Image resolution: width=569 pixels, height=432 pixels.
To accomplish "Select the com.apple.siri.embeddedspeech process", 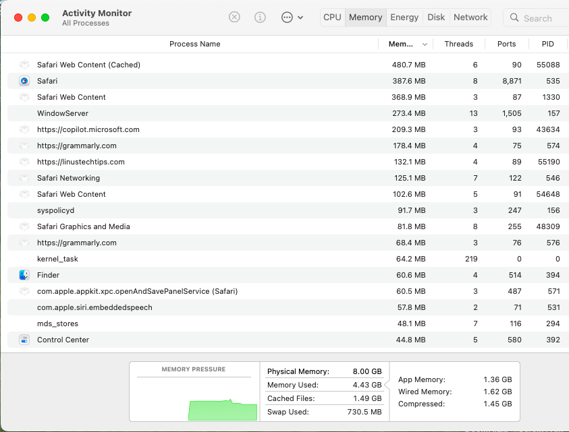I will (94, 307).
